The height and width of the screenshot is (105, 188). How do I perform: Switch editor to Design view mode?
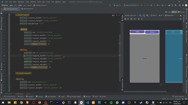tap(181, 12)
